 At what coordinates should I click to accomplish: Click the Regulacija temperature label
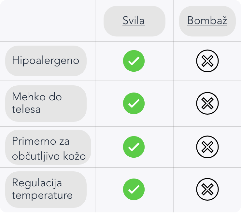click(46, 189)
